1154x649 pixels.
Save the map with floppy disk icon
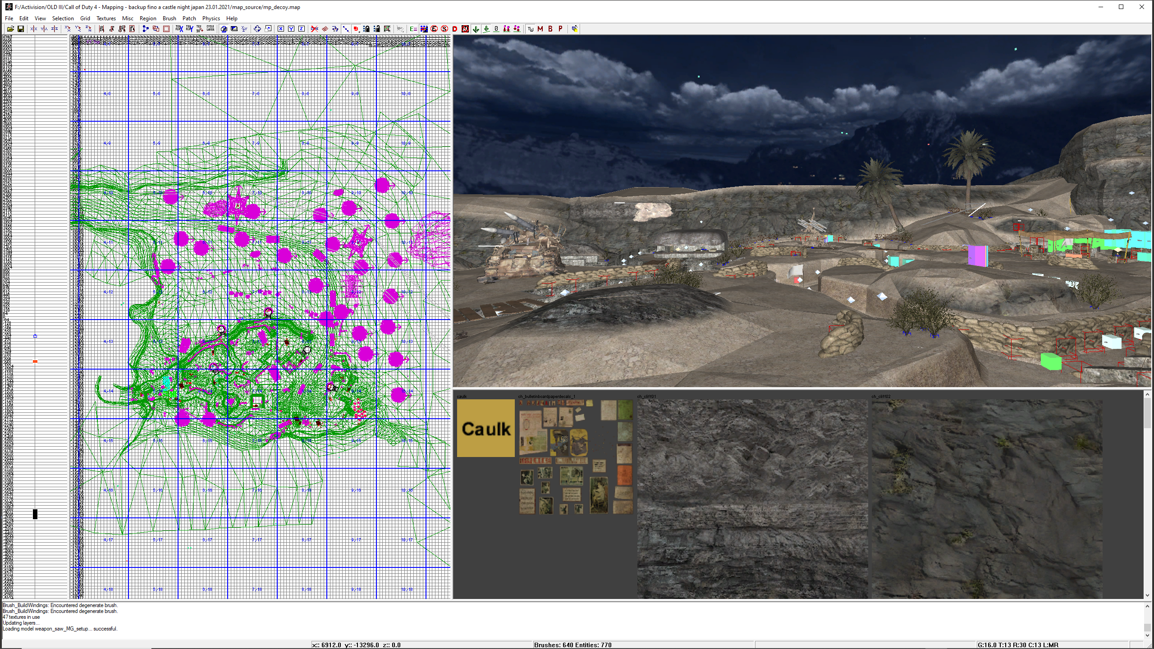point(21,29)
